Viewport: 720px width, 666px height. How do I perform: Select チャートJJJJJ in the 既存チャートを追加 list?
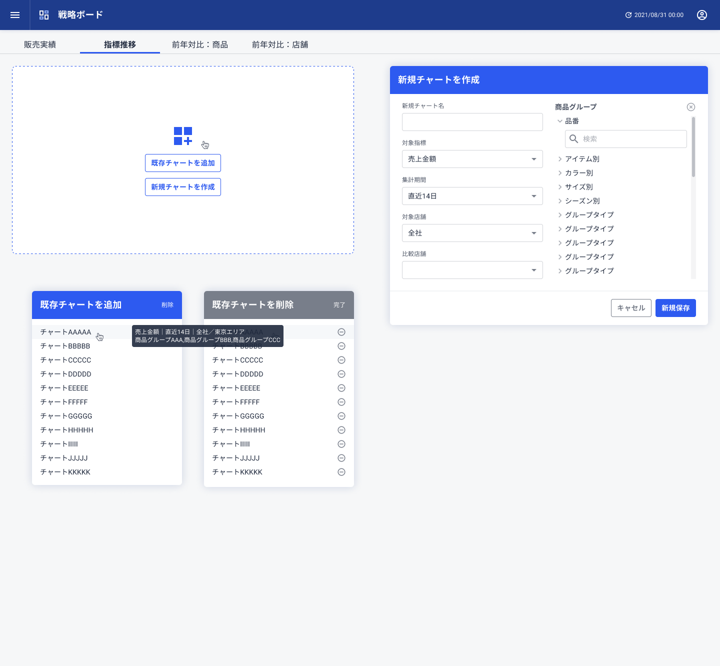(107, 458)
